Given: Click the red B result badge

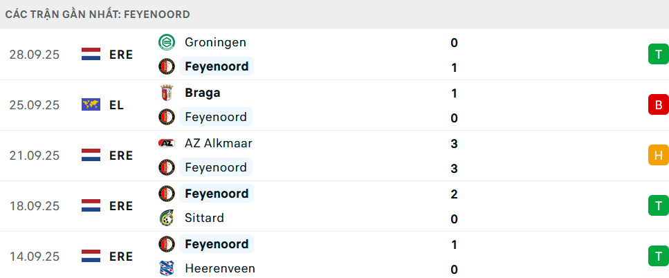Looking at the screenshot, I should tap(657, 105).
